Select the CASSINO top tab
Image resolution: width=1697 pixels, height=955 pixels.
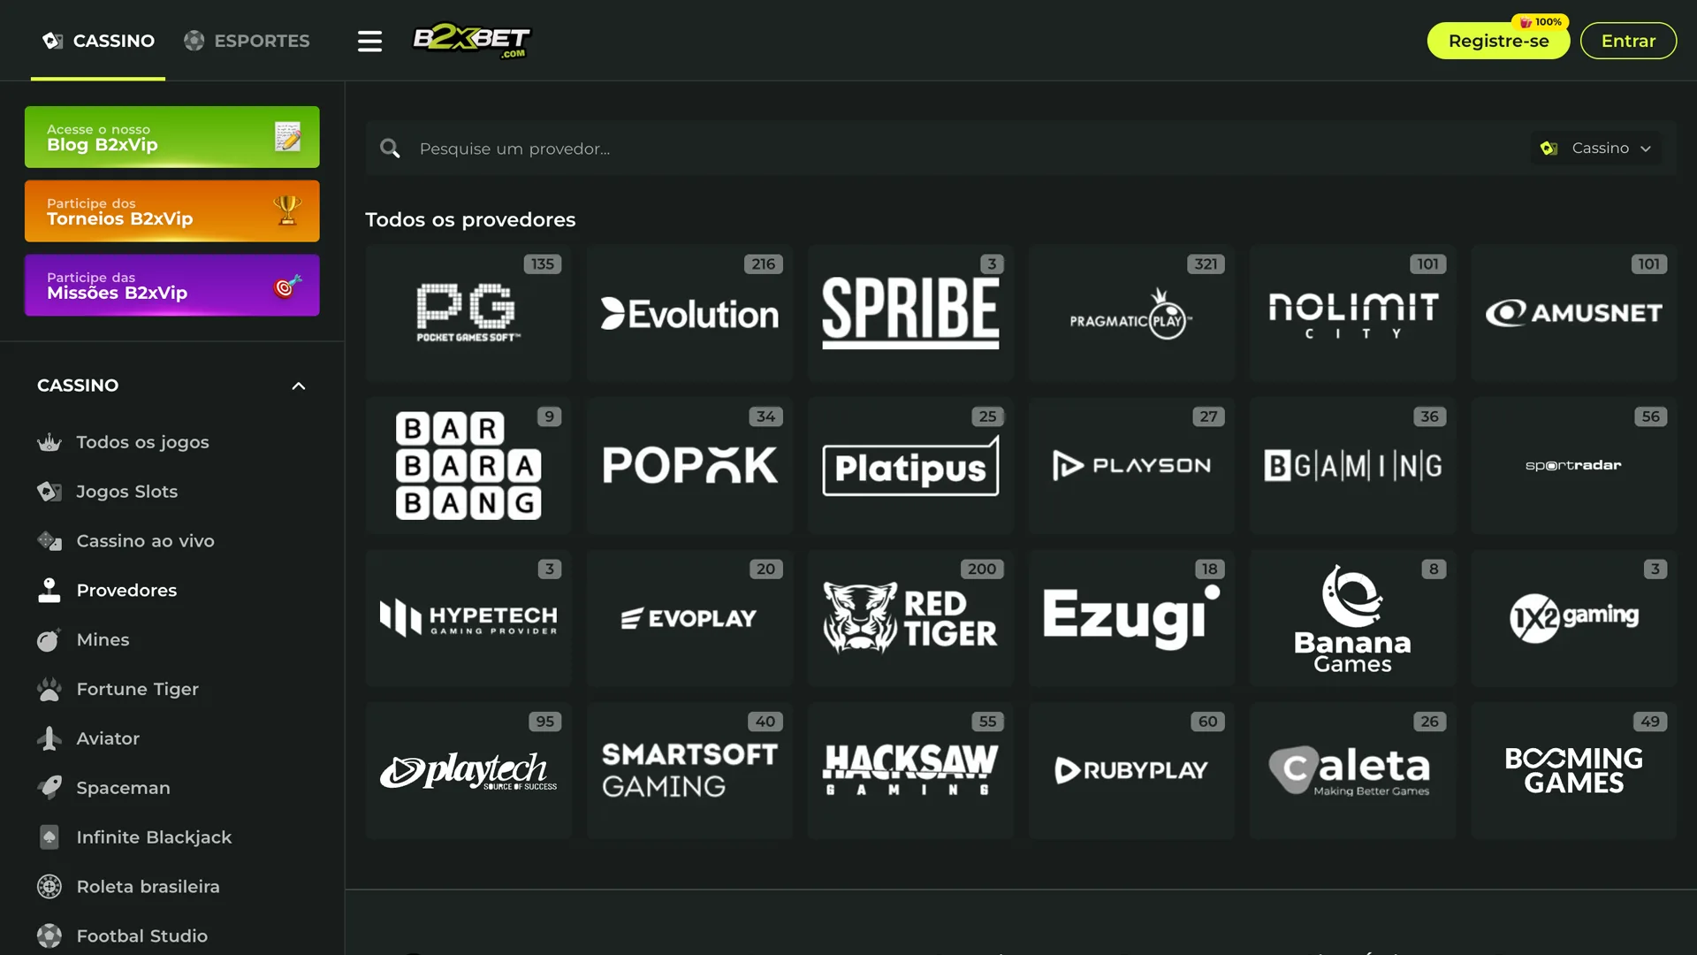pyautogui.click(x=98, y=41)
